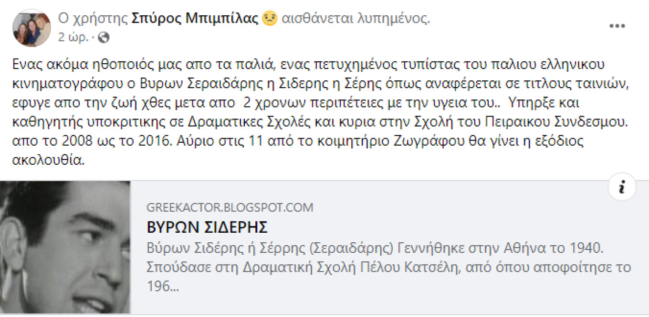Screen dimensions: 649x317
Task: Click the truncated "196..." preview text
Action: click(163, 286)
